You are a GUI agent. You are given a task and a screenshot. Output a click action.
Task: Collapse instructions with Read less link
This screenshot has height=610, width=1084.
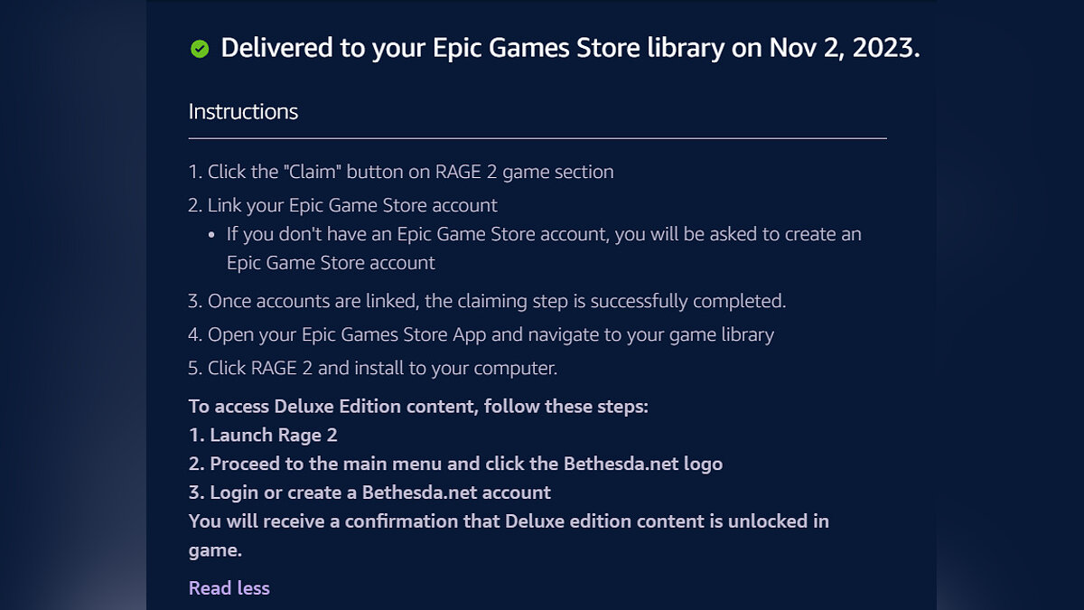pyautogui.click(x=229, y=588)
